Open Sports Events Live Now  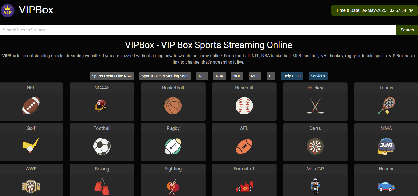(112, 76)
